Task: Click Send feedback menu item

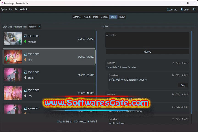Action: (22, 9)
